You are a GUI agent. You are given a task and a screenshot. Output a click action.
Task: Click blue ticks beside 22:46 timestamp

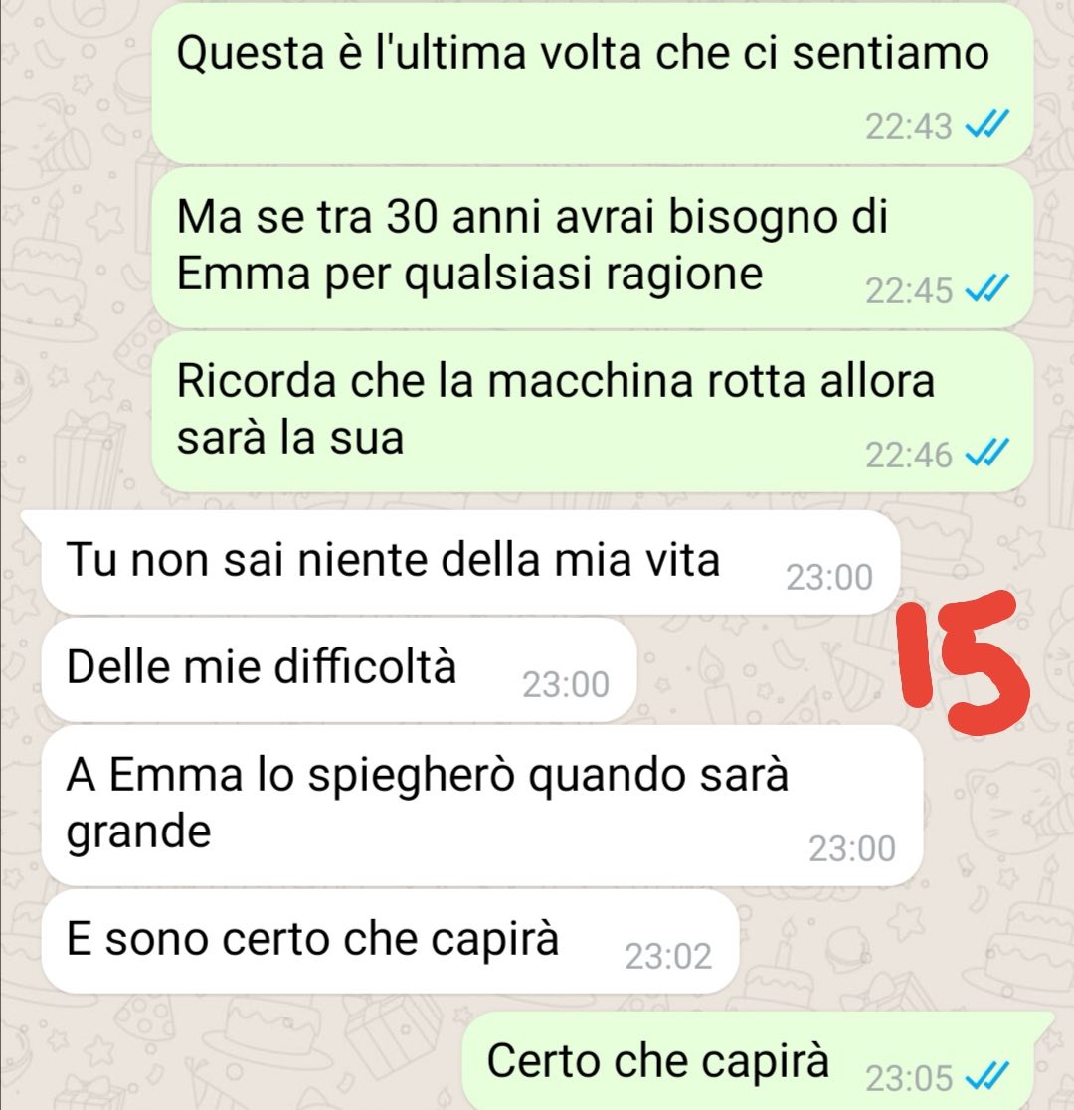[x=987, y=454]
